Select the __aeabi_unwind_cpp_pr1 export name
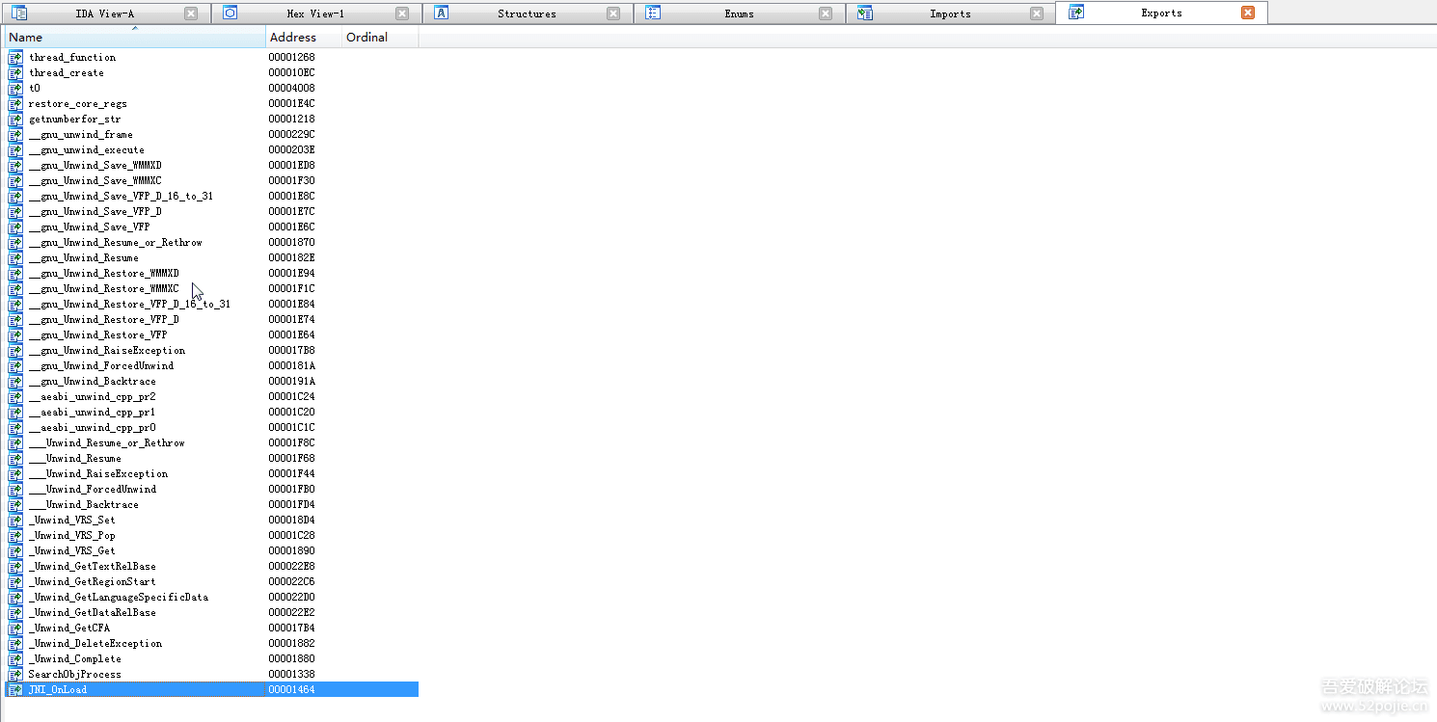 (x=92, y=413)
